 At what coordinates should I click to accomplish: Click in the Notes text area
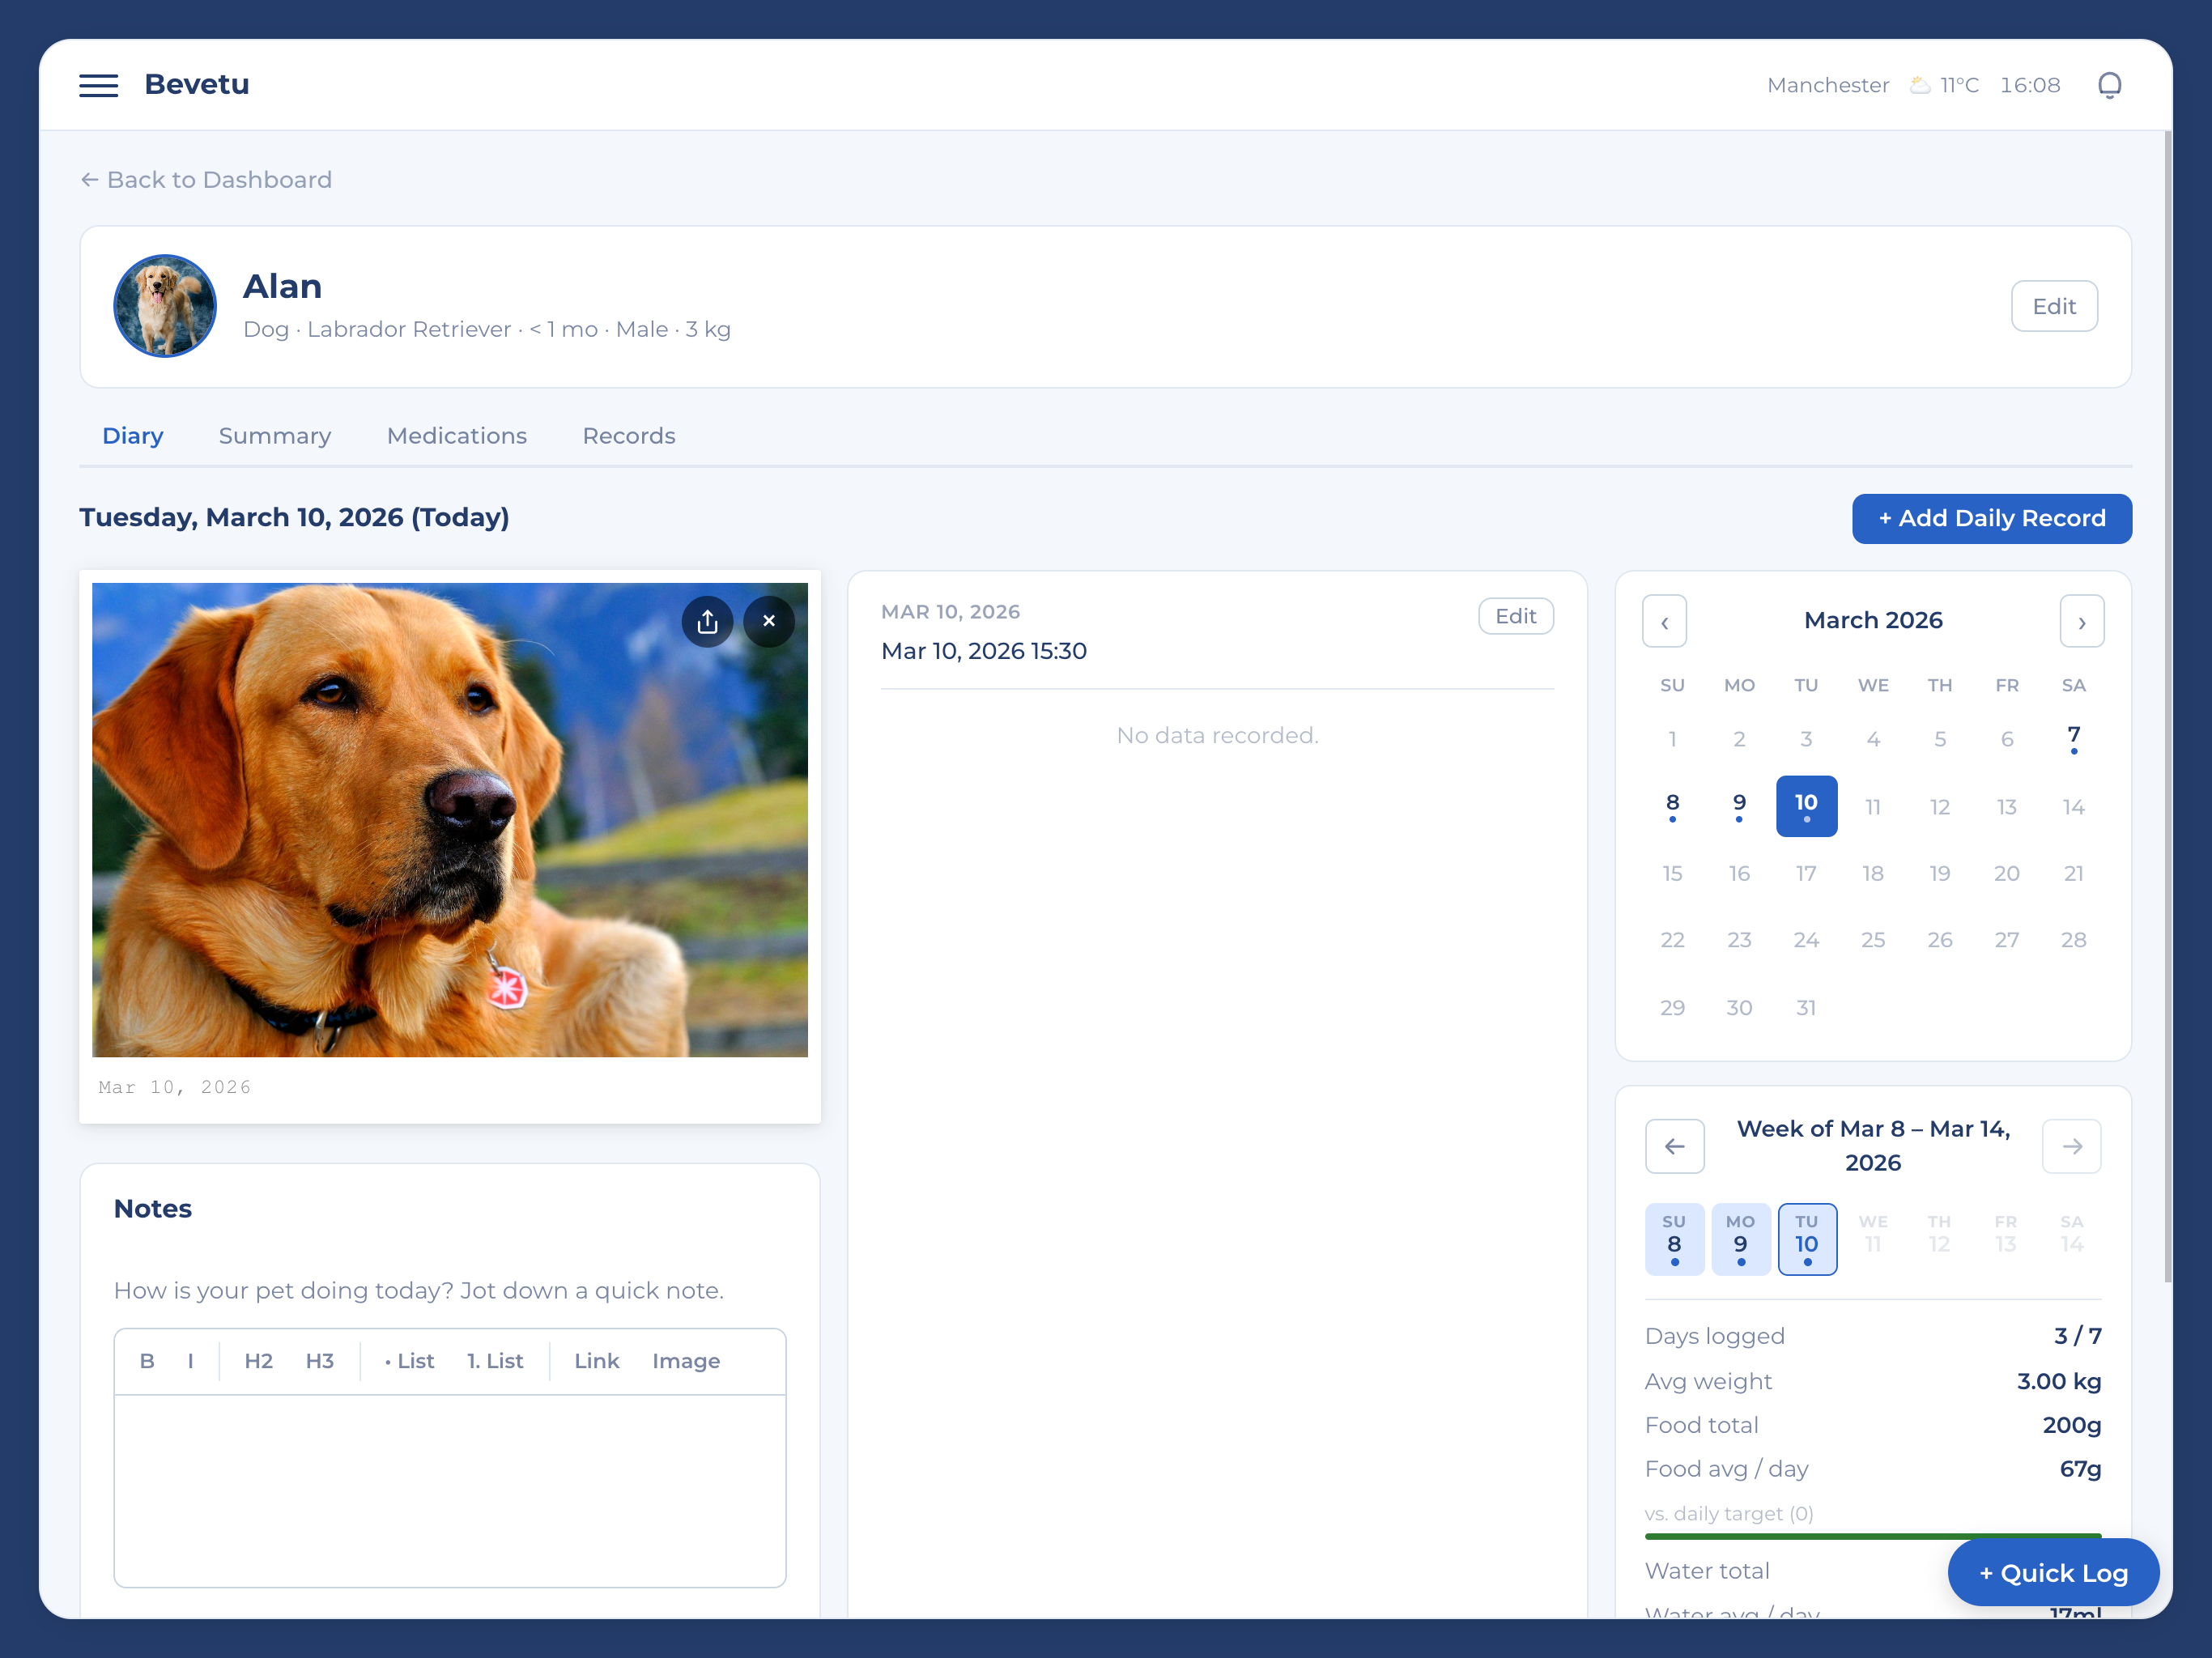(x=449, y=1490)
